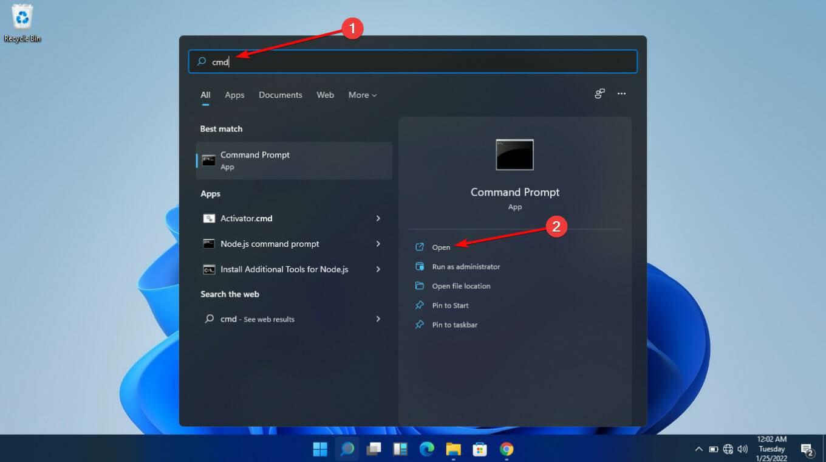Expand options for Activator.cmd result
This screenshot has width=826, height=462.
[x=378, y=218]
